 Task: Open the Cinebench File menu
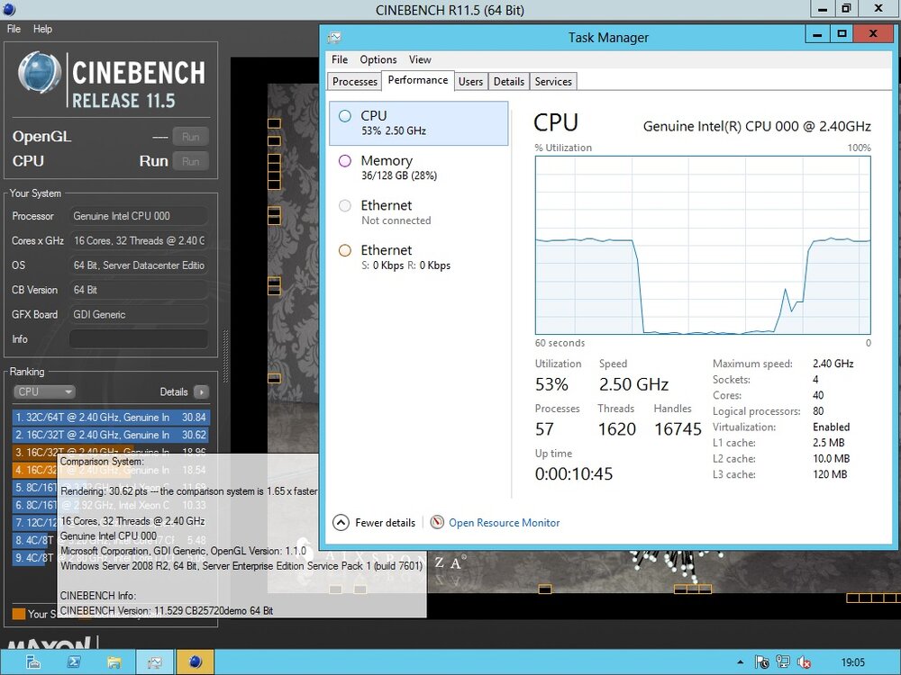[x=14, y=29]
